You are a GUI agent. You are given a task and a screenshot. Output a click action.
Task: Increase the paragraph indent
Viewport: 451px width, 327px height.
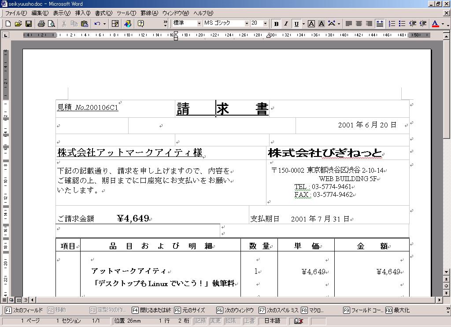(423, 24)
